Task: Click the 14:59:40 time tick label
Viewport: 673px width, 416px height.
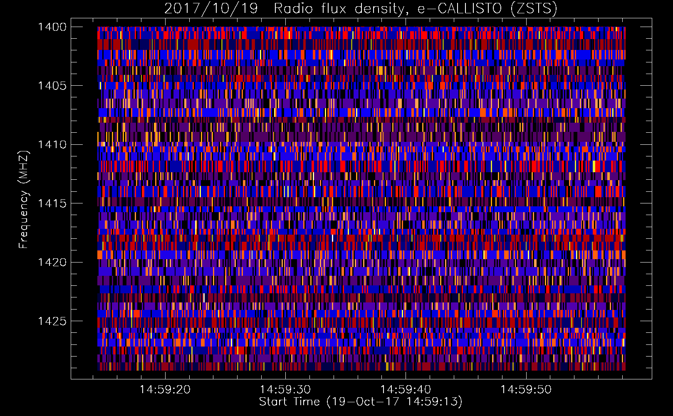Action: coord(406,390)
